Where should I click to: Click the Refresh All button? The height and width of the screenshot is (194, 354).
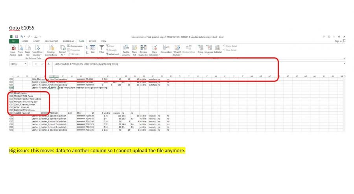[x=63, y=50]
